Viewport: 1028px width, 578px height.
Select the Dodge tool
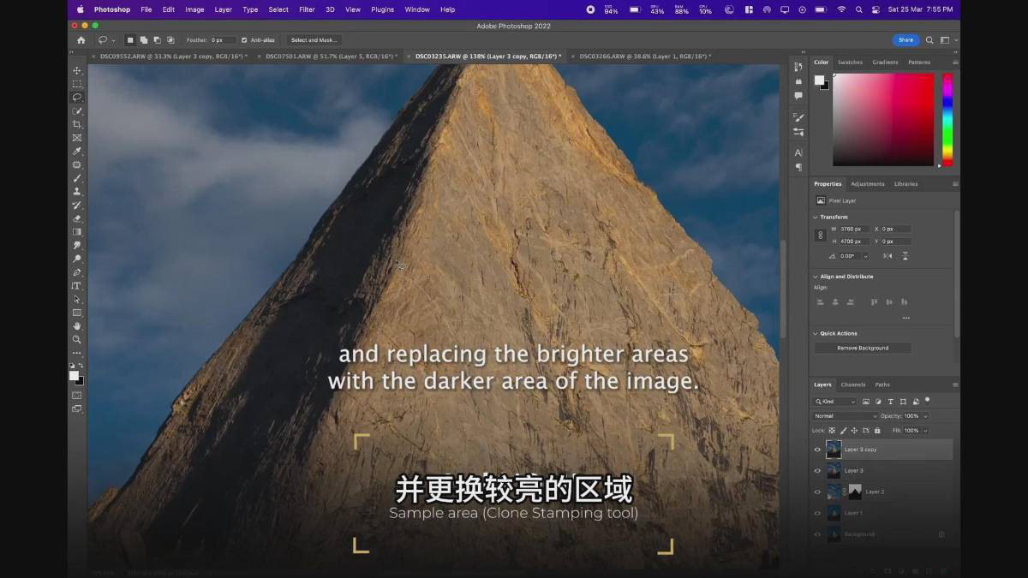(77, 259)
